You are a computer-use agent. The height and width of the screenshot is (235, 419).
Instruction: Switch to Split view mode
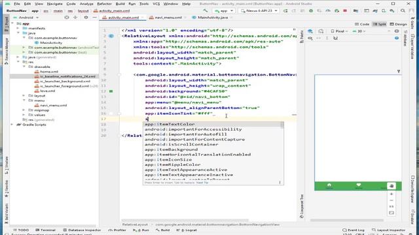coord(380,24)
